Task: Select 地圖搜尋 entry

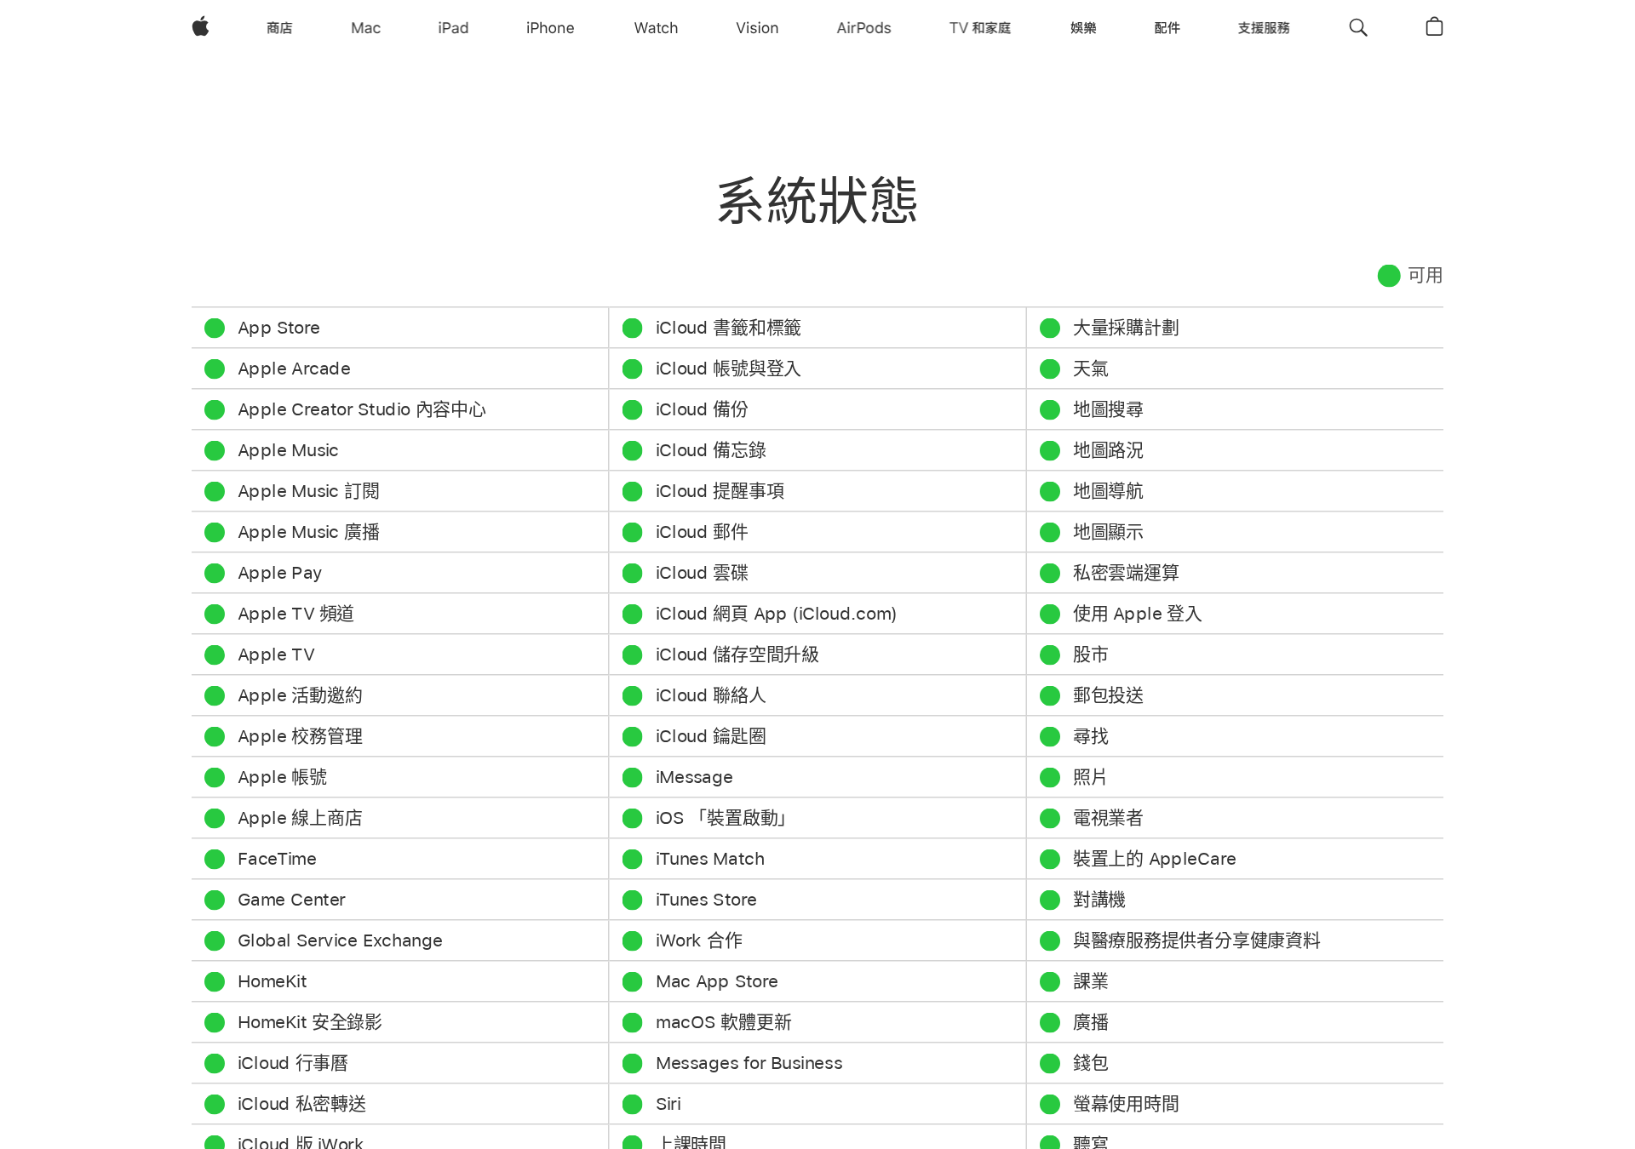Action: [x=1108, y=409]
